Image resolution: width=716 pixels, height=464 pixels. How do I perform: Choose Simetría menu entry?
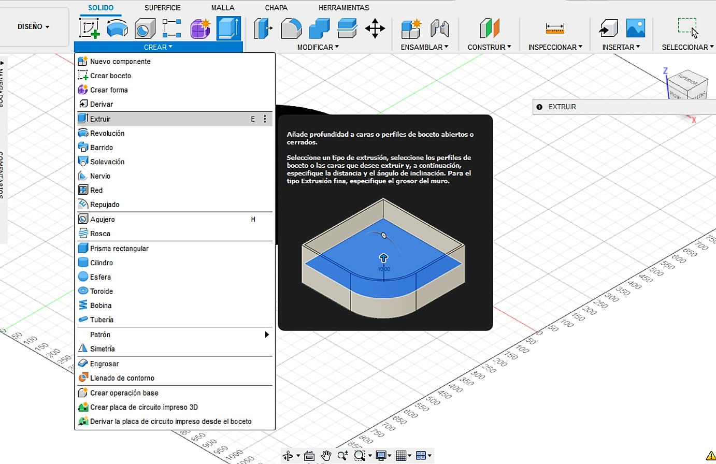click(x=175, y=349)
